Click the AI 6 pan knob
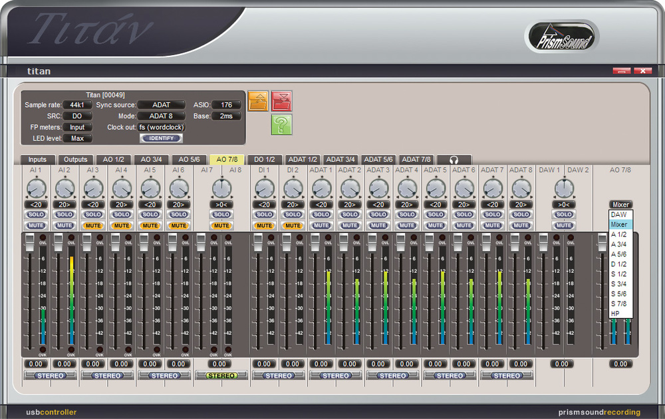This screenshot has width=665, height=419. 178,189
